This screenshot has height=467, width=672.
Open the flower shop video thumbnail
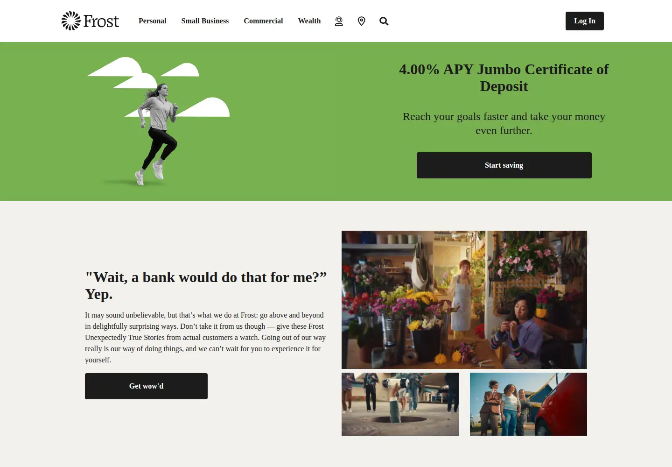click(464, 300)
